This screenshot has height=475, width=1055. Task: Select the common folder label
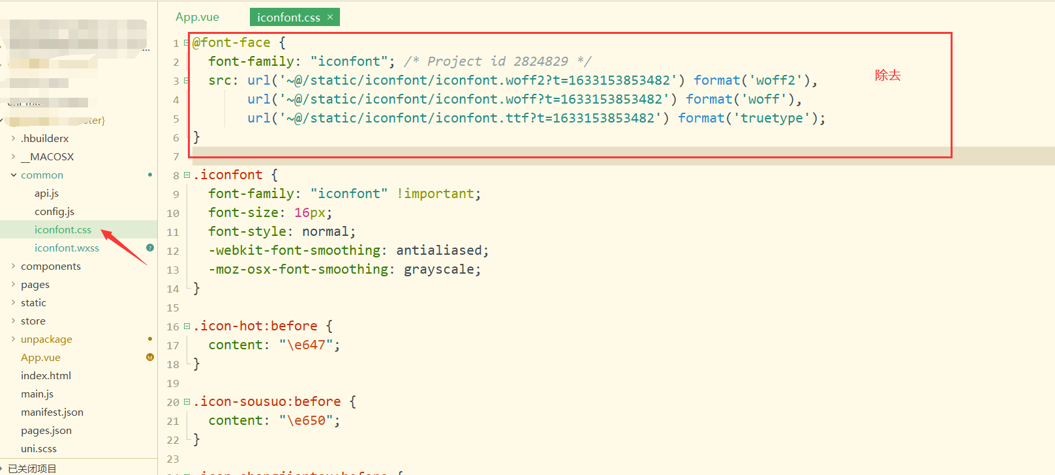[x=42, y=175]
